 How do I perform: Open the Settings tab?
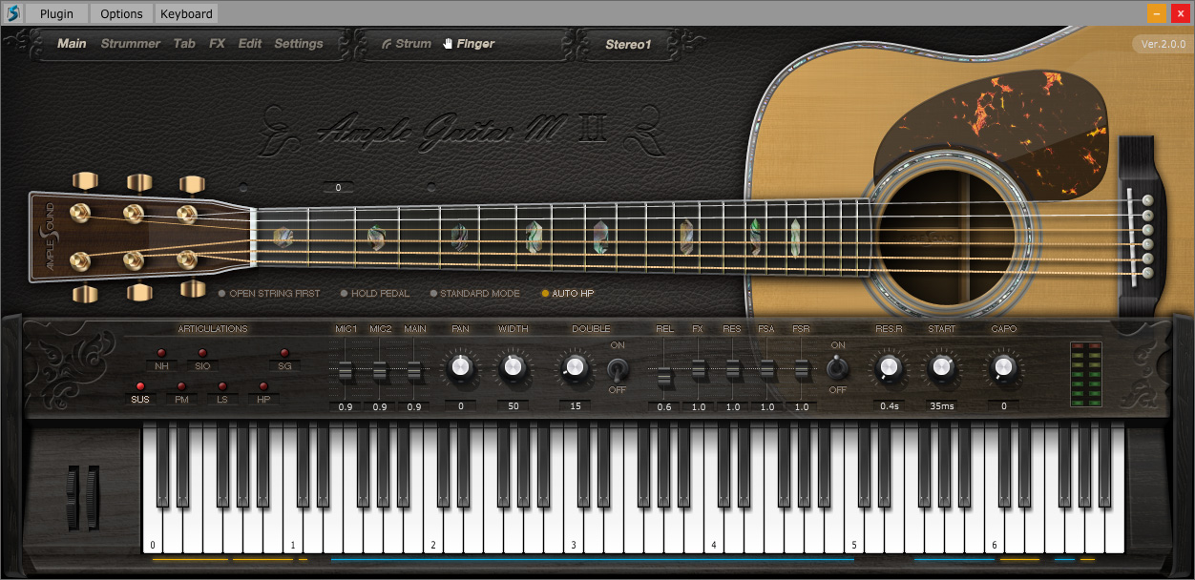point(299,44)
